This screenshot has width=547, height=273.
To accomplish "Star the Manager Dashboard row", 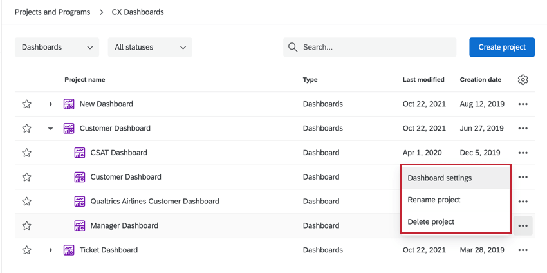I will pyautogui.click(x=26, y=226).
